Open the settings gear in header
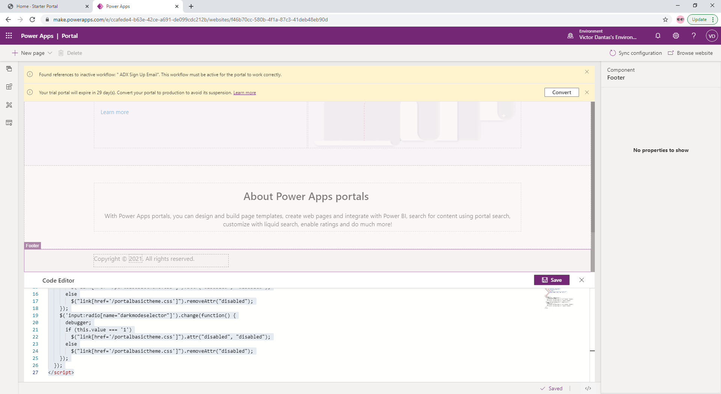 676,36
